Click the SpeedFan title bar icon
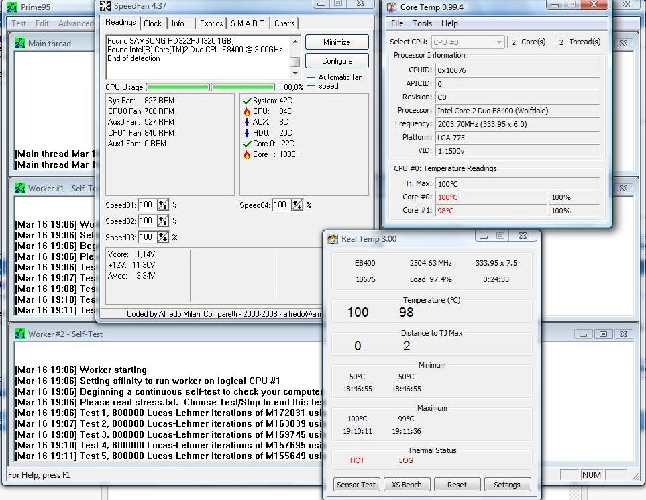646x500 pixels. 105,6
